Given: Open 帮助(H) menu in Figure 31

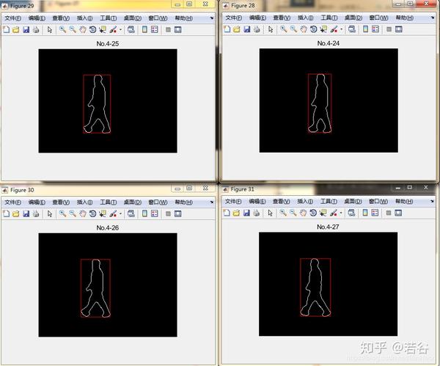Looking at the screenshot, I should pos(404,202).
